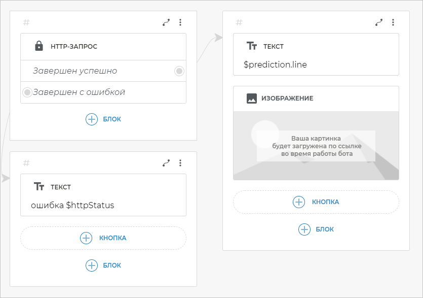Add КНОПКА in the 'ошибка $httpStatus' card
Image resolution: width=423 pixels, height=298 pixels.
[x=103, y=238]
